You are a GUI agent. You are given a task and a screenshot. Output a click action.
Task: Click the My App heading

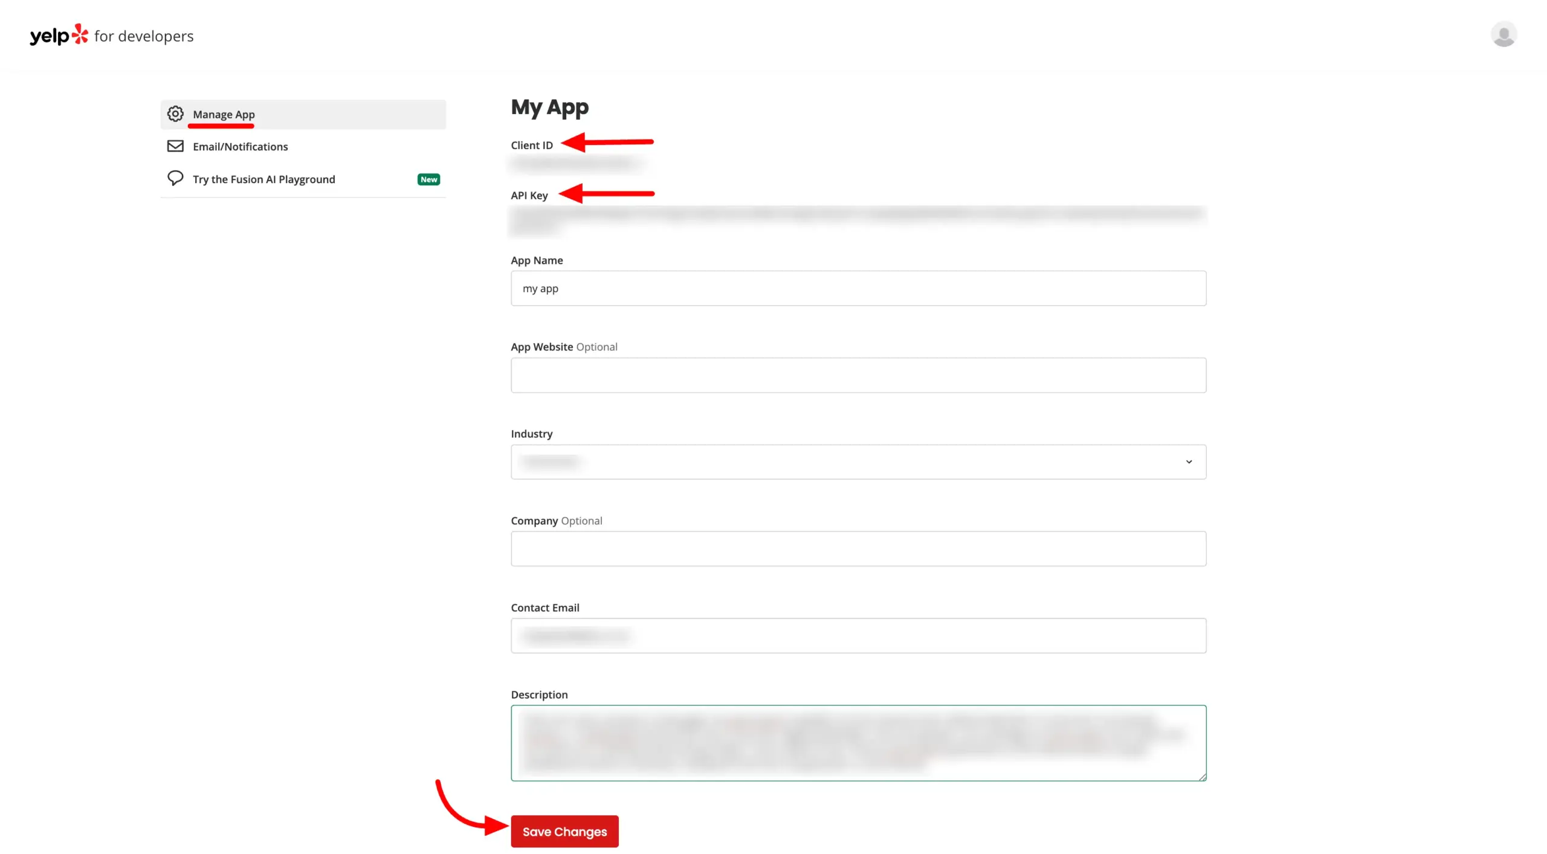coord(549,108)
